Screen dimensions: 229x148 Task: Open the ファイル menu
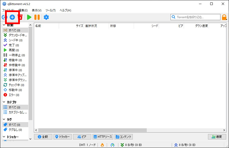8,10
